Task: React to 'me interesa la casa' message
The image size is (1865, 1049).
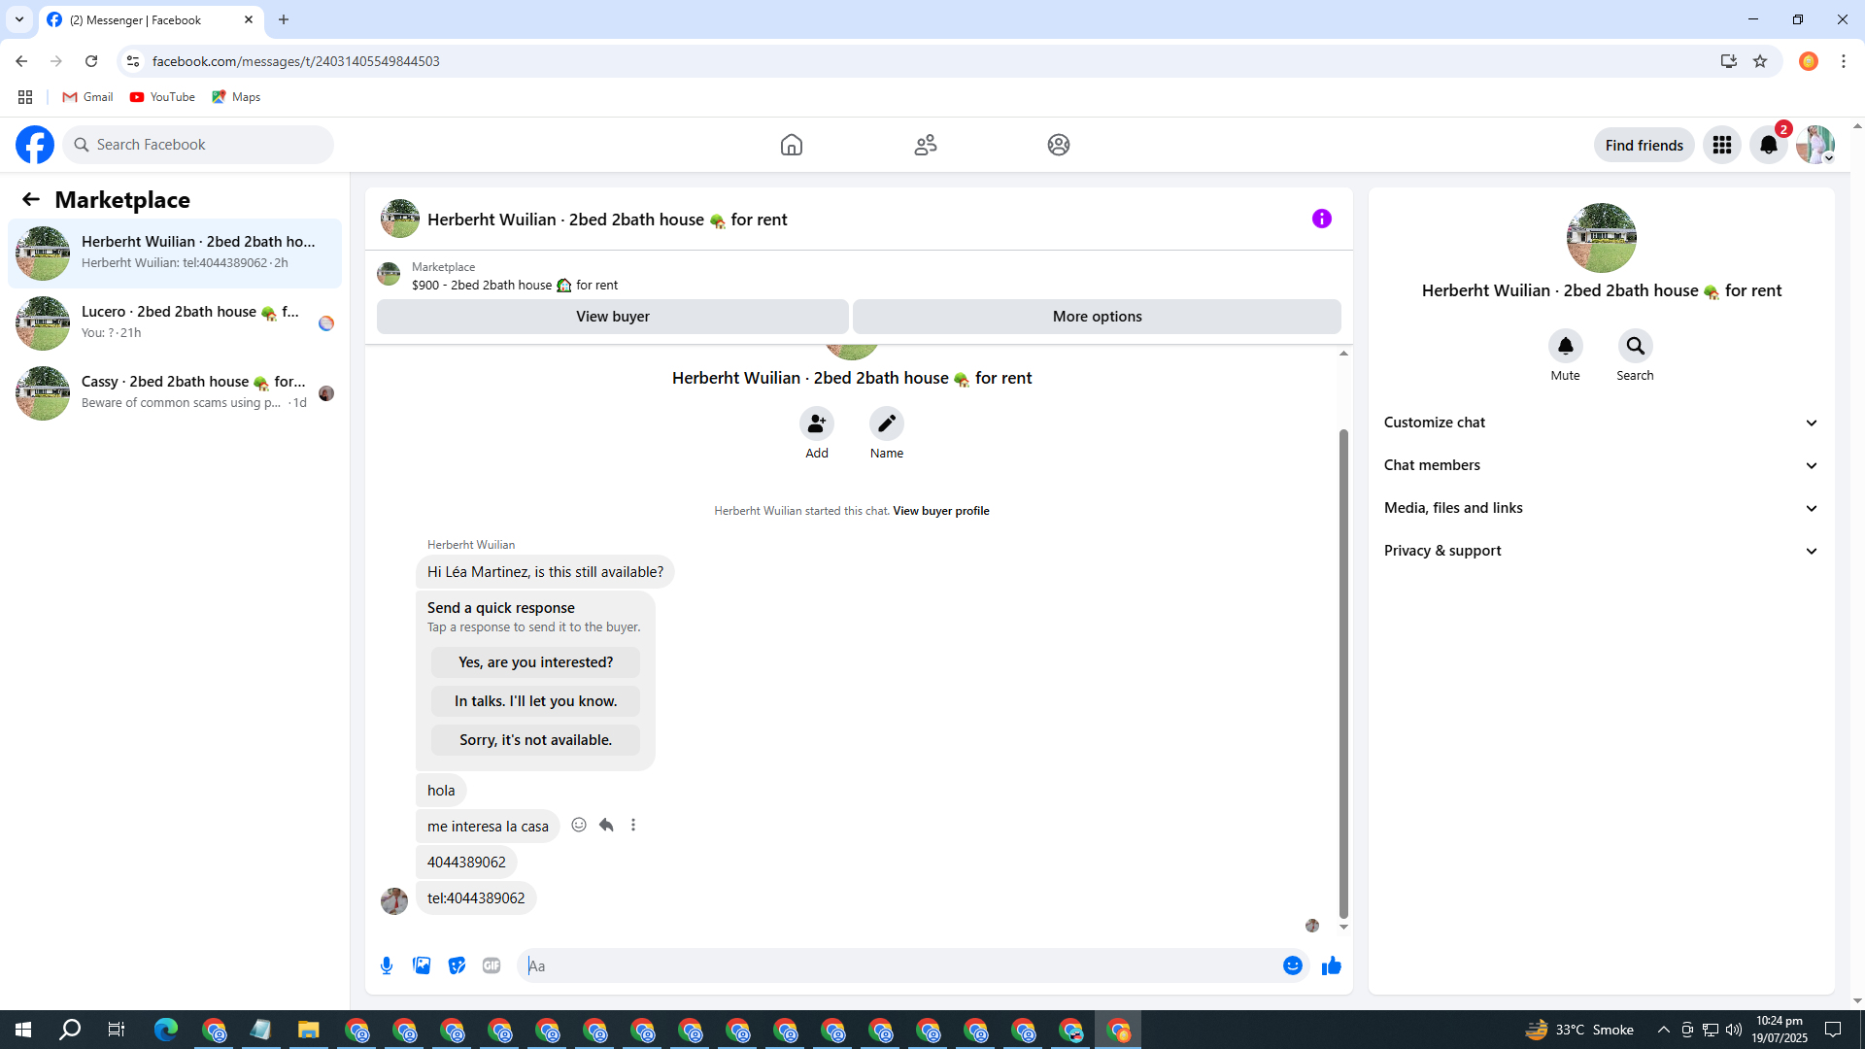Action: click(579, 825)
